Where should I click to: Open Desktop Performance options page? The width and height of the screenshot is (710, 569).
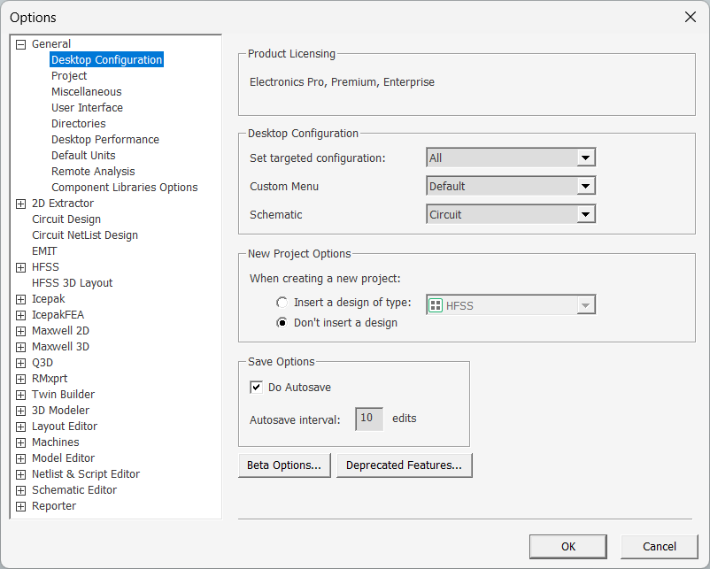[105, 140]
